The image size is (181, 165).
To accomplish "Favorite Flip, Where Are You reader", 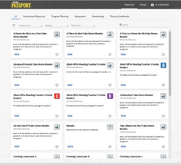I will 163,147.
